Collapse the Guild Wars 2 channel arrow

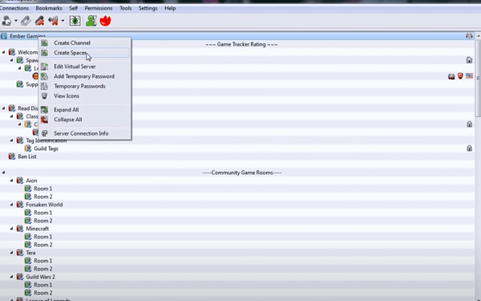[12, 277]
